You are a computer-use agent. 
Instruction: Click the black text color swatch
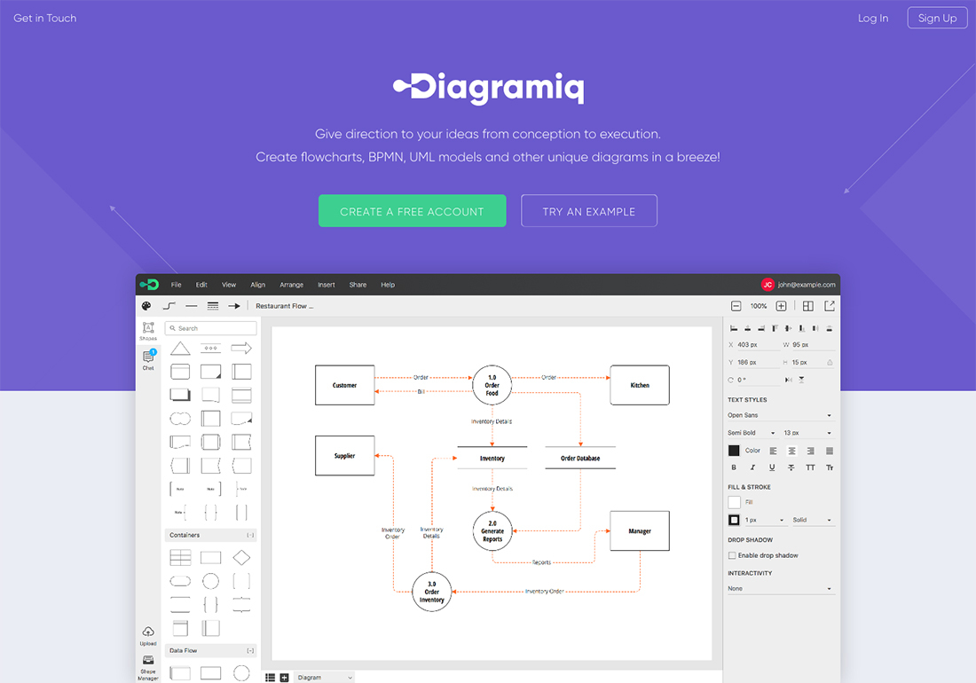point(734,451)
